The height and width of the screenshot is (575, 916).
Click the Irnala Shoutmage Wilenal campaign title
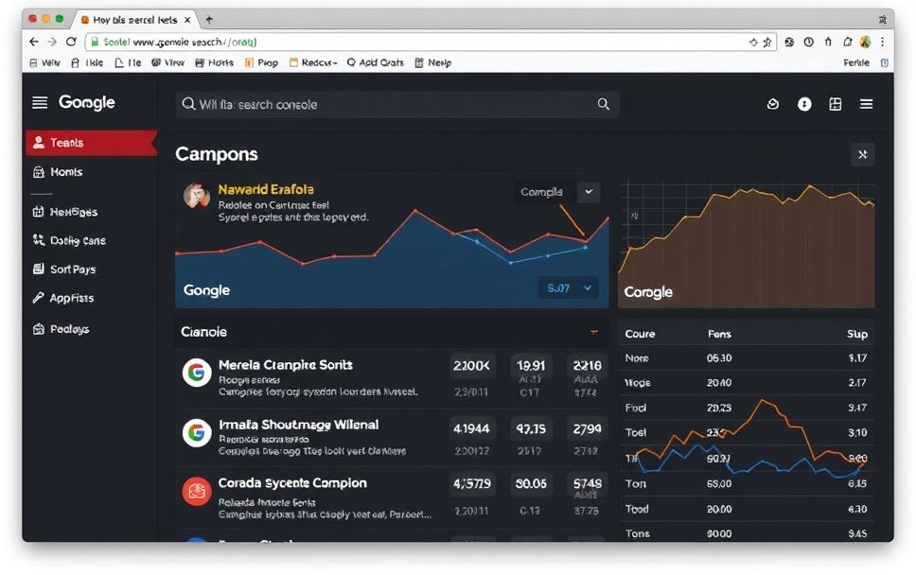tap(298, 425)
